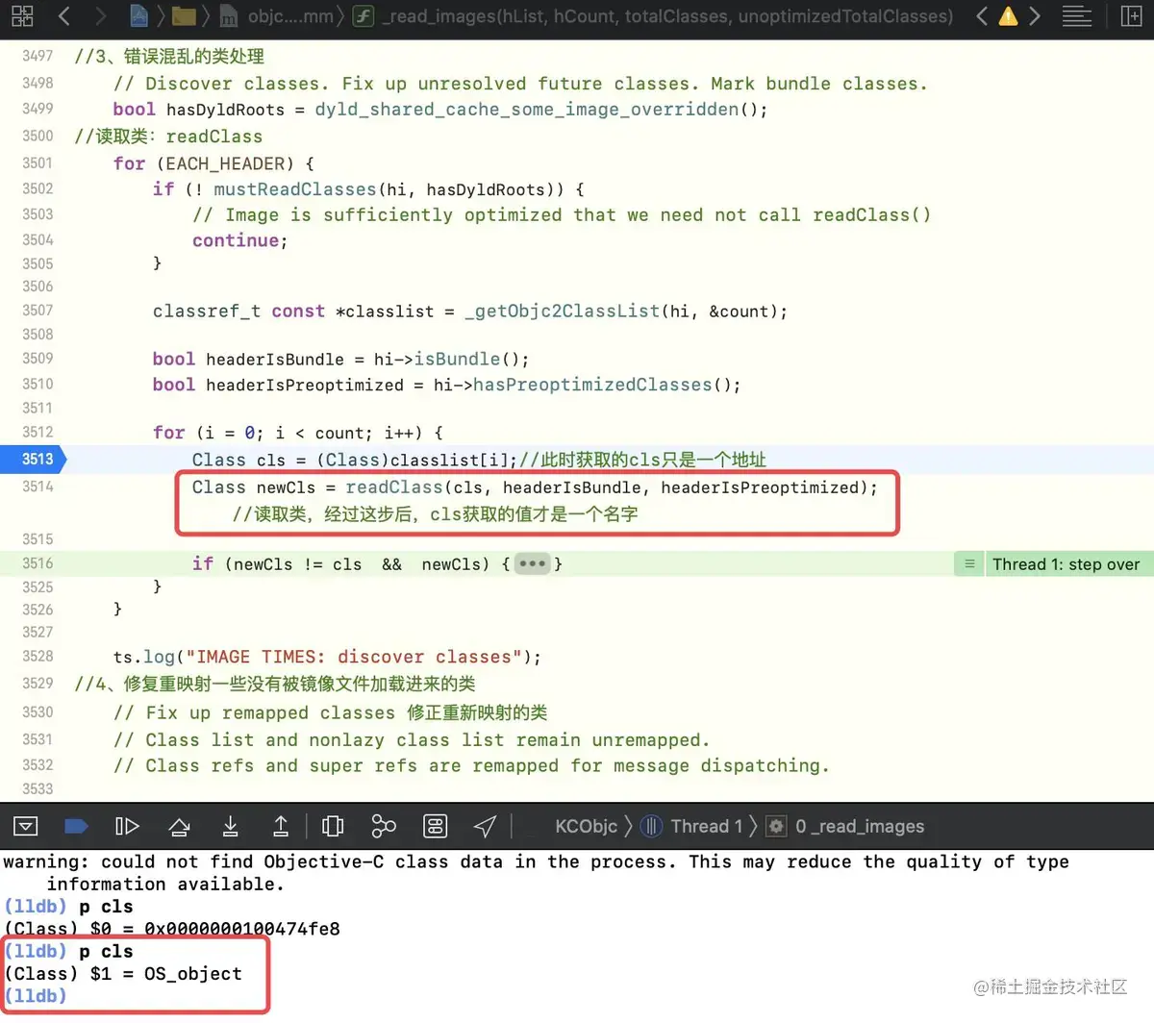This screenshot has height=1023, width=1154.
Task: Click line number 3501 in the gutter
Action: [38, 162]
